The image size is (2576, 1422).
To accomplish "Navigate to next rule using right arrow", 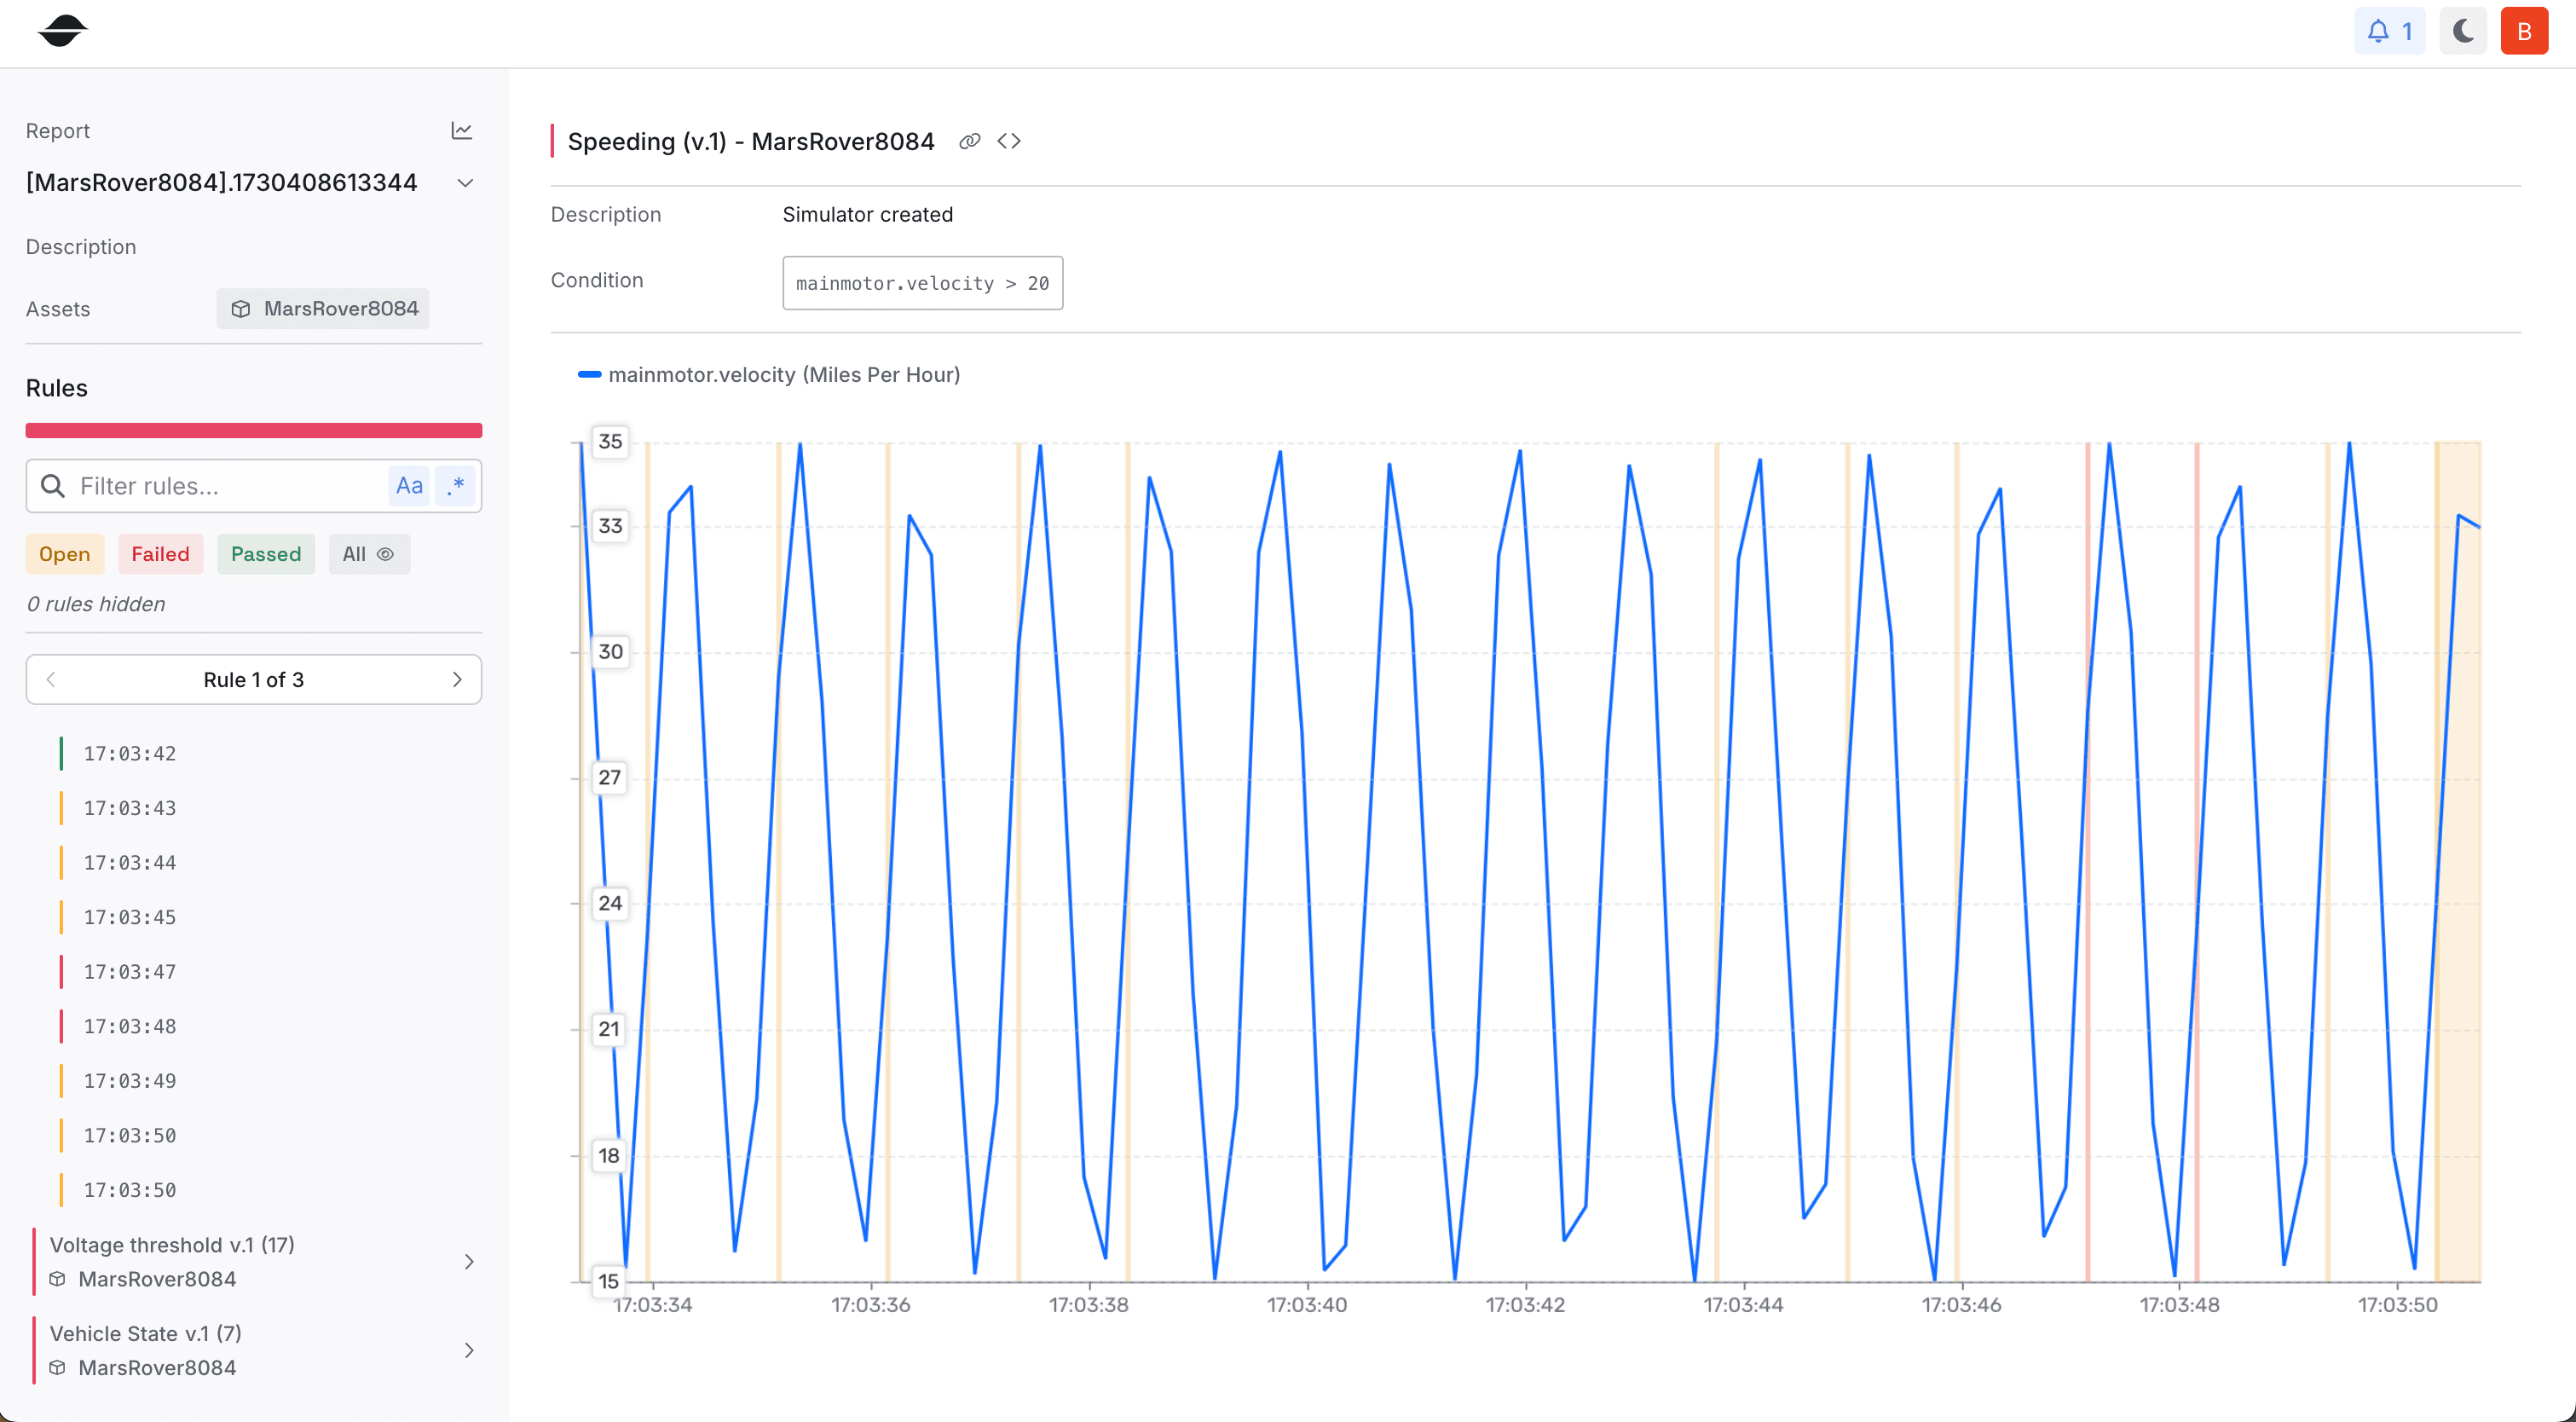I will (457, 679).
